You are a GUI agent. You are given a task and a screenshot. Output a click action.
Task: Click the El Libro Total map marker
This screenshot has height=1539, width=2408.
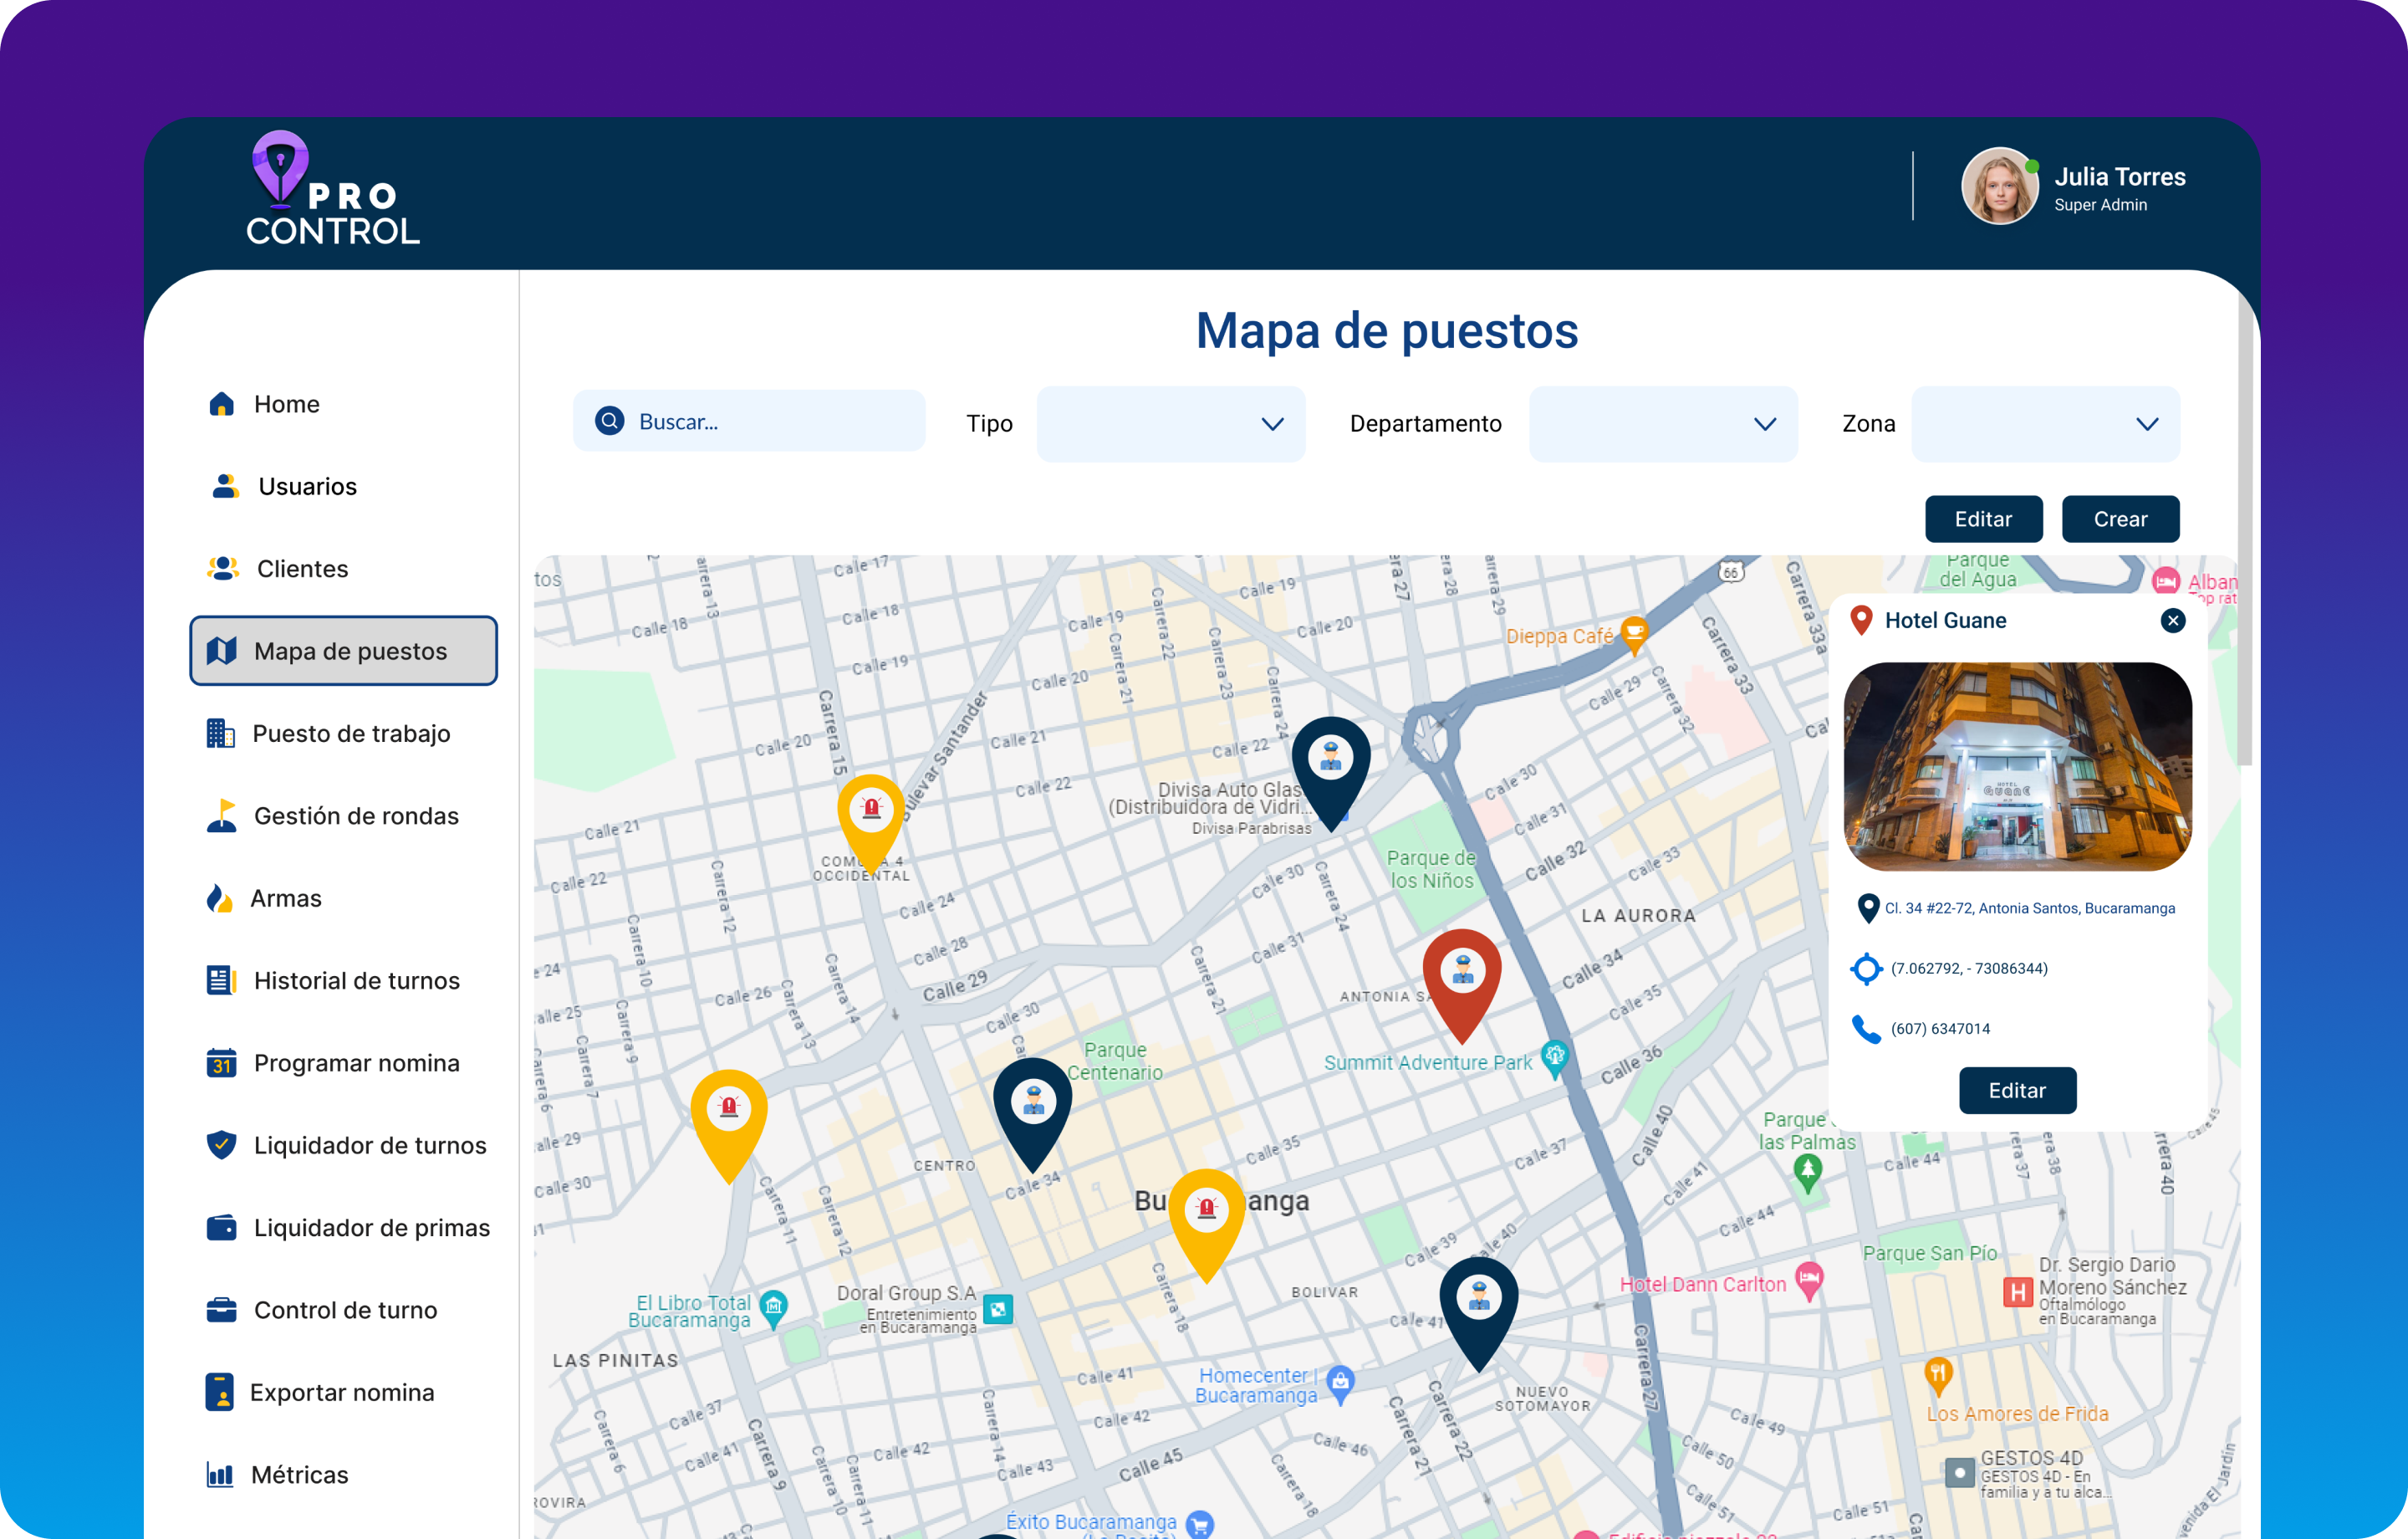click(x=773, y=1308)
